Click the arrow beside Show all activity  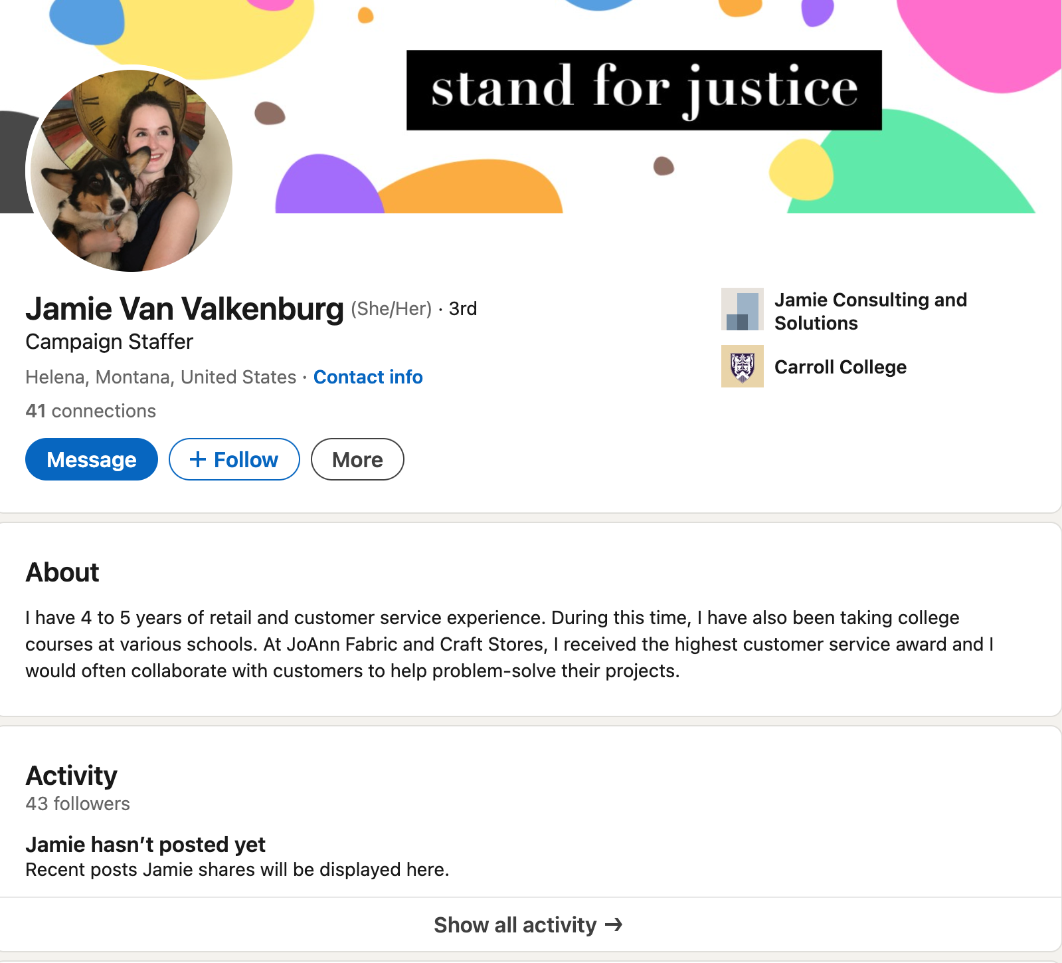coord(614,924)
